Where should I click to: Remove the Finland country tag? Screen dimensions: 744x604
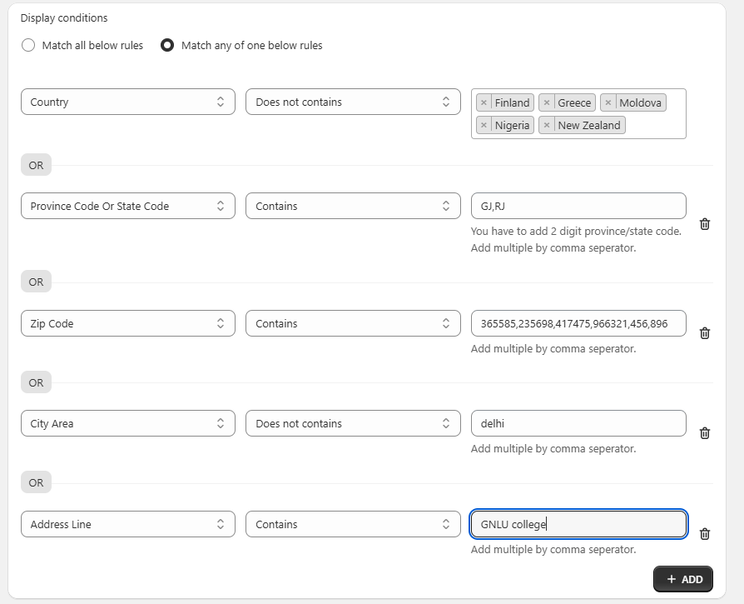coord(484,103)
